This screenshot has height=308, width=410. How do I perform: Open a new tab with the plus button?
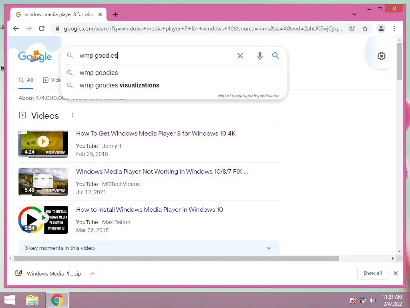point(115,14)
